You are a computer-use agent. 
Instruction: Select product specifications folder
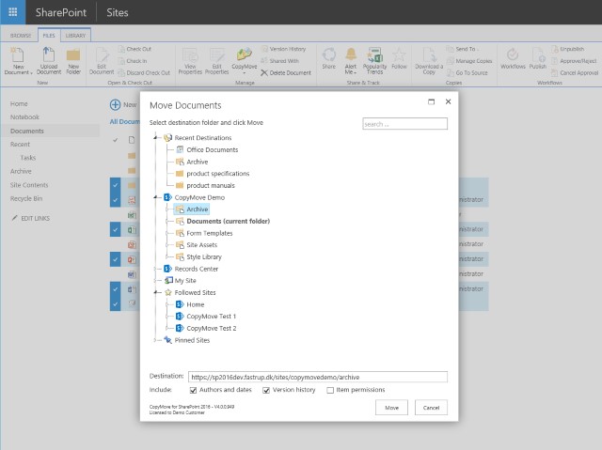[x=217, y=174]
